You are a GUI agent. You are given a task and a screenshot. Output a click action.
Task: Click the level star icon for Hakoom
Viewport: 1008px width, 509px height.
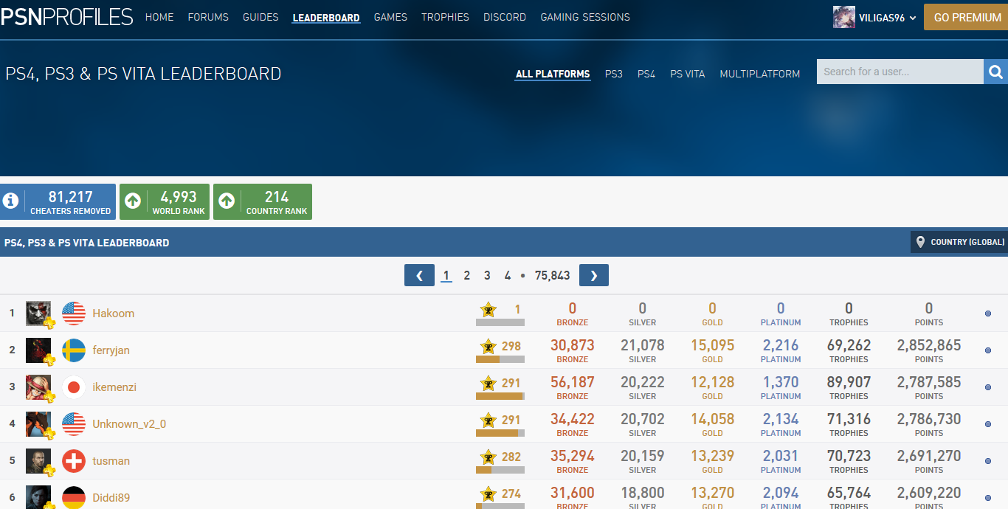tap(488, 309)
